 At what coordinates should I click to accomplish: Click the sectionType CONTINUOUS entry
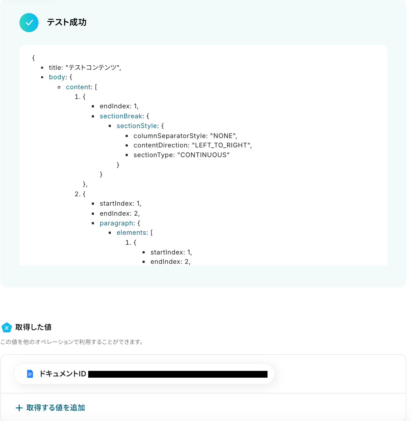coord(181,155)
